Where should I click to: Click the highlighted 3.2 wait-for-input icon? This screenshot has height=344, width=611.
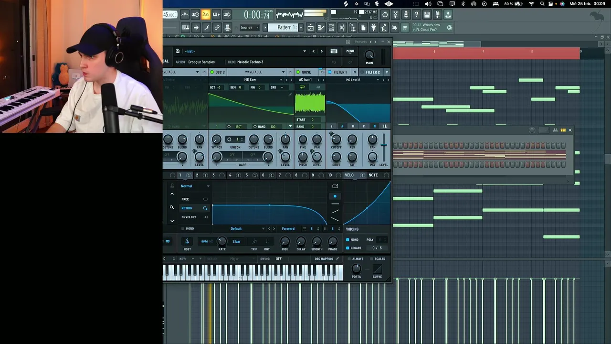(x=205, y=15)
